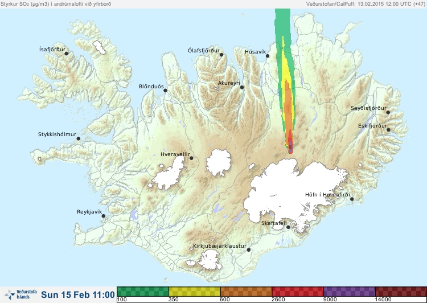The height and width of the screenshot is (303, 427).
Task: Click the 'Seyðisfjörður' map label
Action: point(368,108)
